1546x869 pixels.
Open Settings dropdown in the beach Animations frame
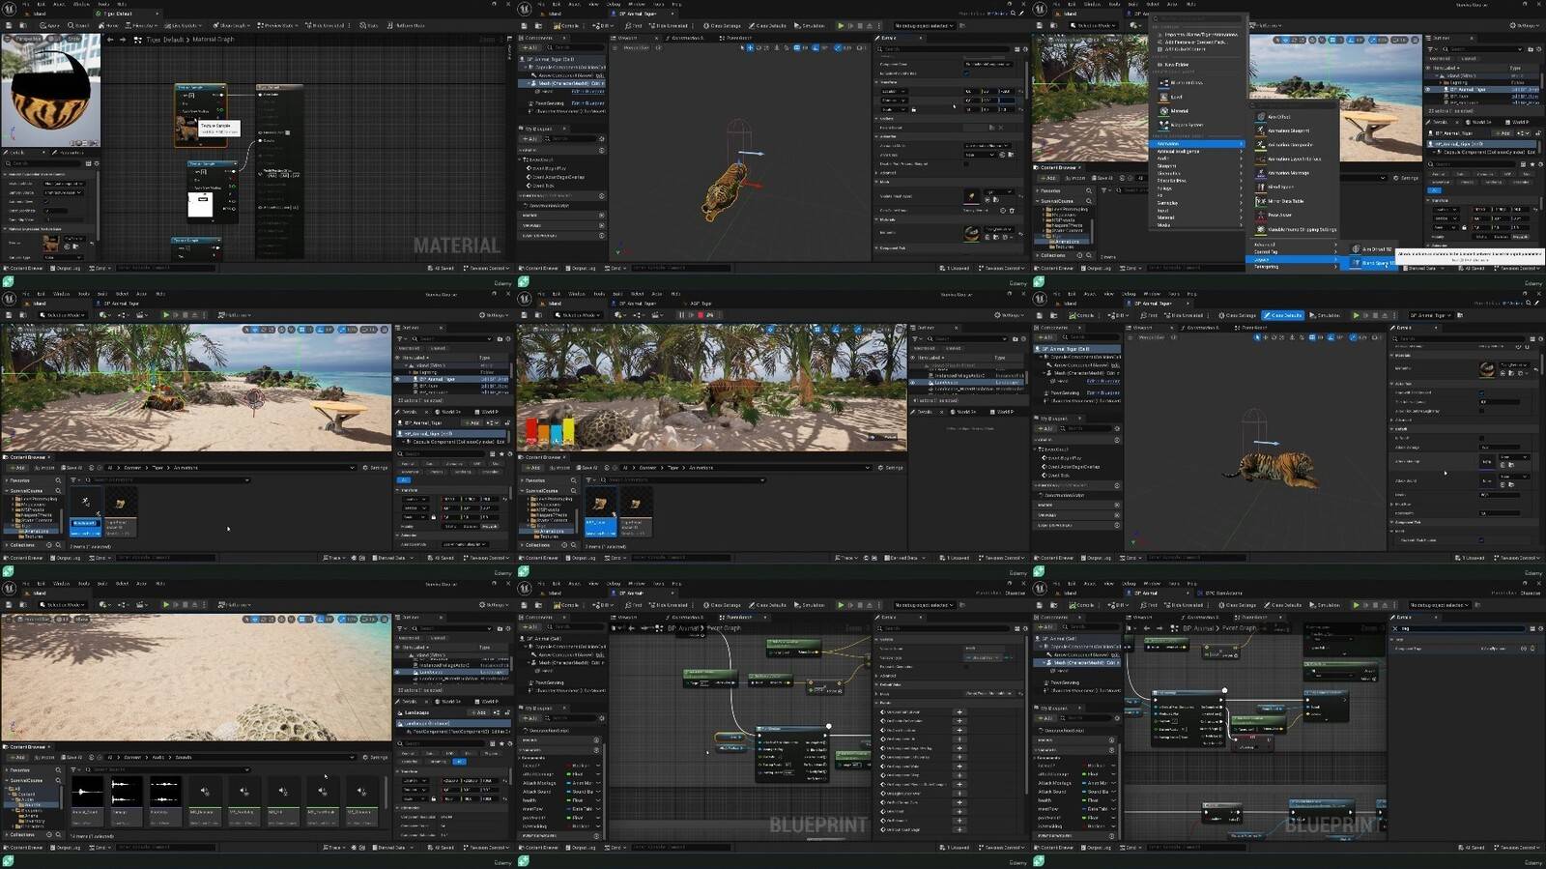(x=494, y=315)
